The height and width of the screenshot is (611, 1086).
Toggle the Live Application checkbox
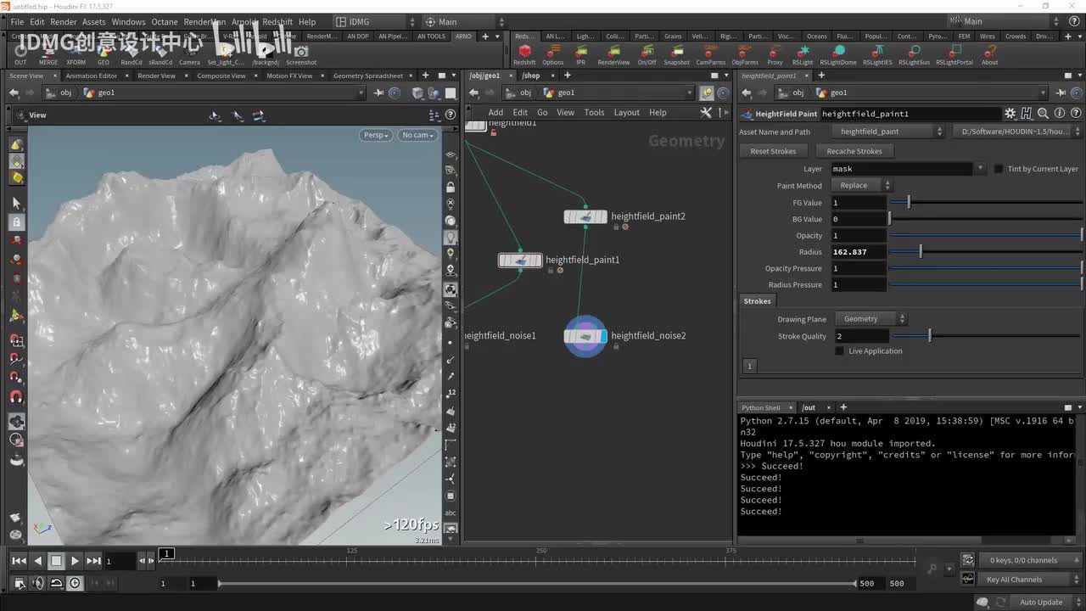coord(840,351)
